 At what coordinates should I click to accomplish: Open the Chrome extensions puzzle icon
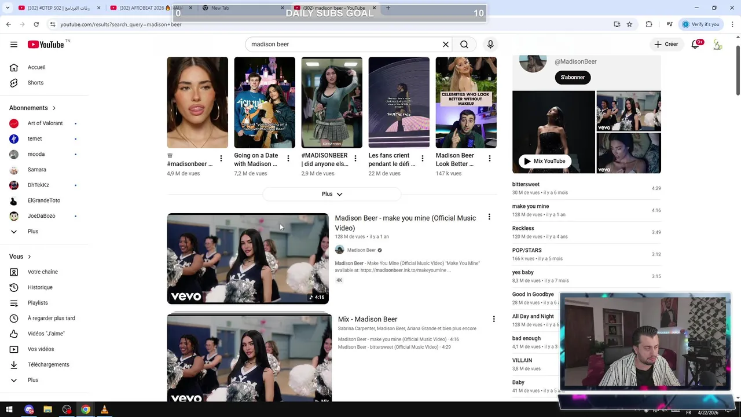coord(649,24)
